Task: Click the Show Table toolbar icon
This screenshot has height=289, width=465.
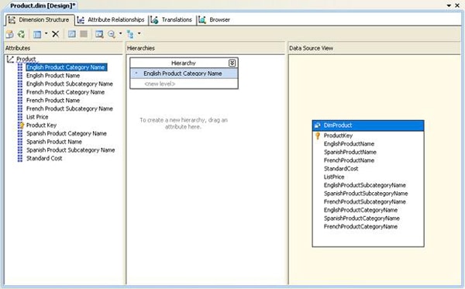Action: click(72, 34)
